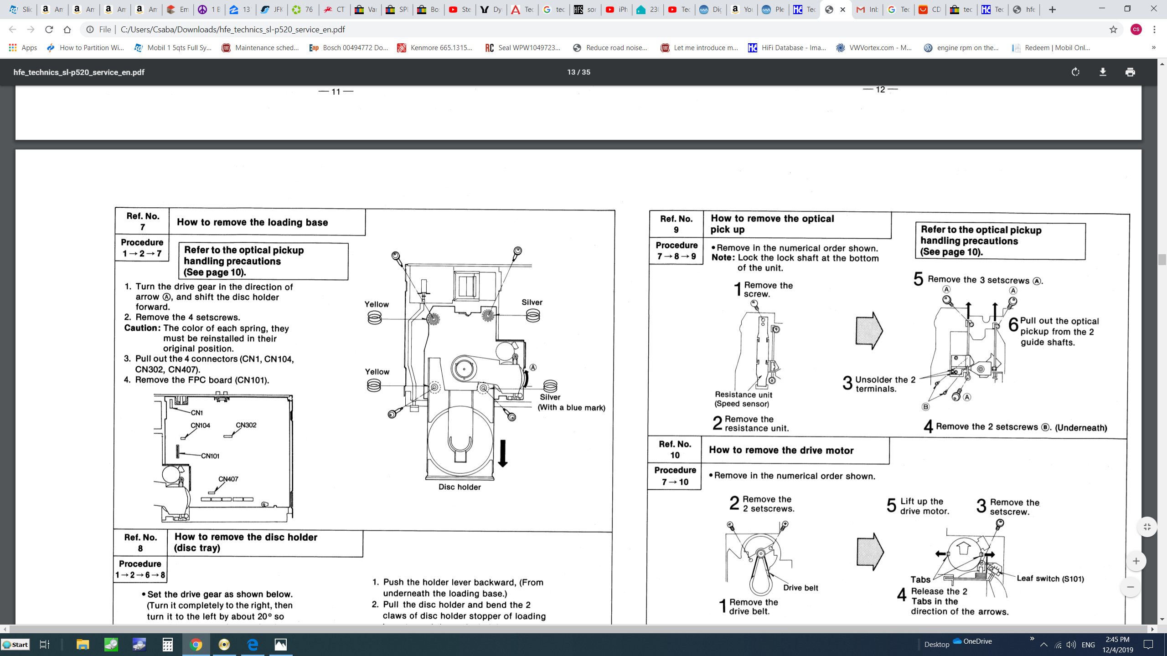Open 'Maintenance sched...' bookmark
Viewport: 1167px width, 656px height.
(x=260, y=48)
